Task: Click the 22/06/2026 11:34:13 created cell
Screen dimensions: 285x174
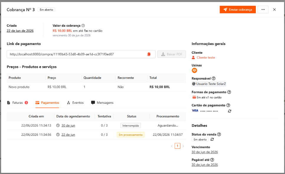Action: (36, 126)
